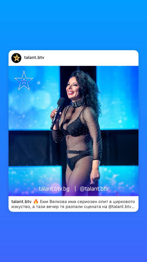The width and height of the screenshot is (147, 262).
Task: Tap the fire emoji in the caption
Action: pos(36,201)
